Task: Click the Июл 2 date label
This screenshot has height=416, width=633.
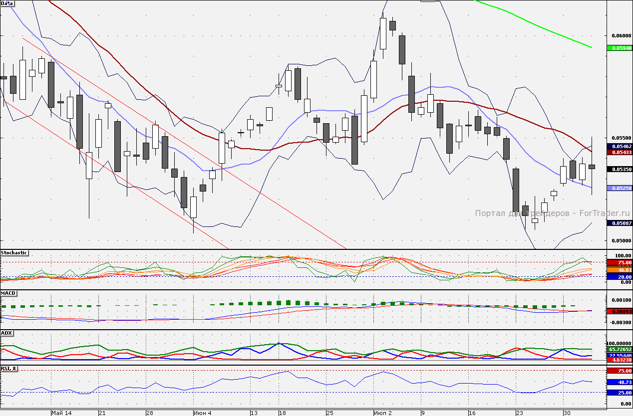Action: pyautogui.click(x=383, y=413)
